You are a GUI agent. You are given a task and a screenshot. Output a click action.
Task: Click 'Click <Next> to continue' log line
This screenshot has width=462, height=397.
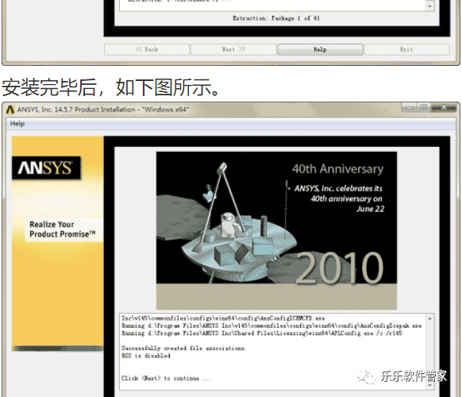pyautogui.click(x=166, y=378)
